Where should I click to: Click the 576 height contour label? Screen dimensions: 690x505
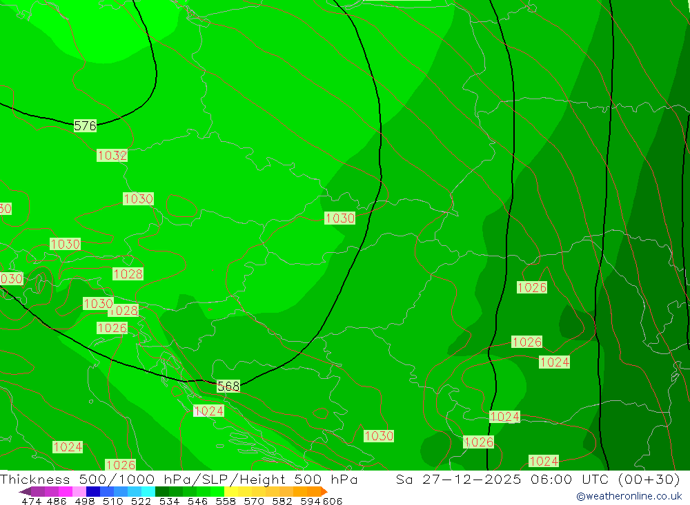(85, 125)
